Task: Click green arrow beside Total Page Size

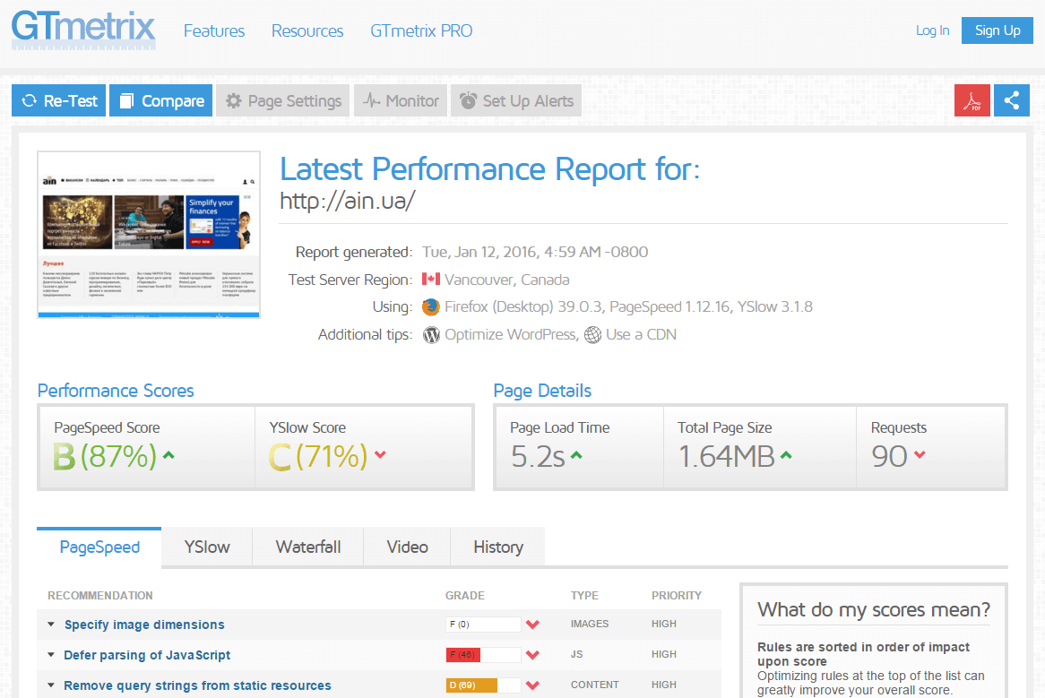Action: 786,455
